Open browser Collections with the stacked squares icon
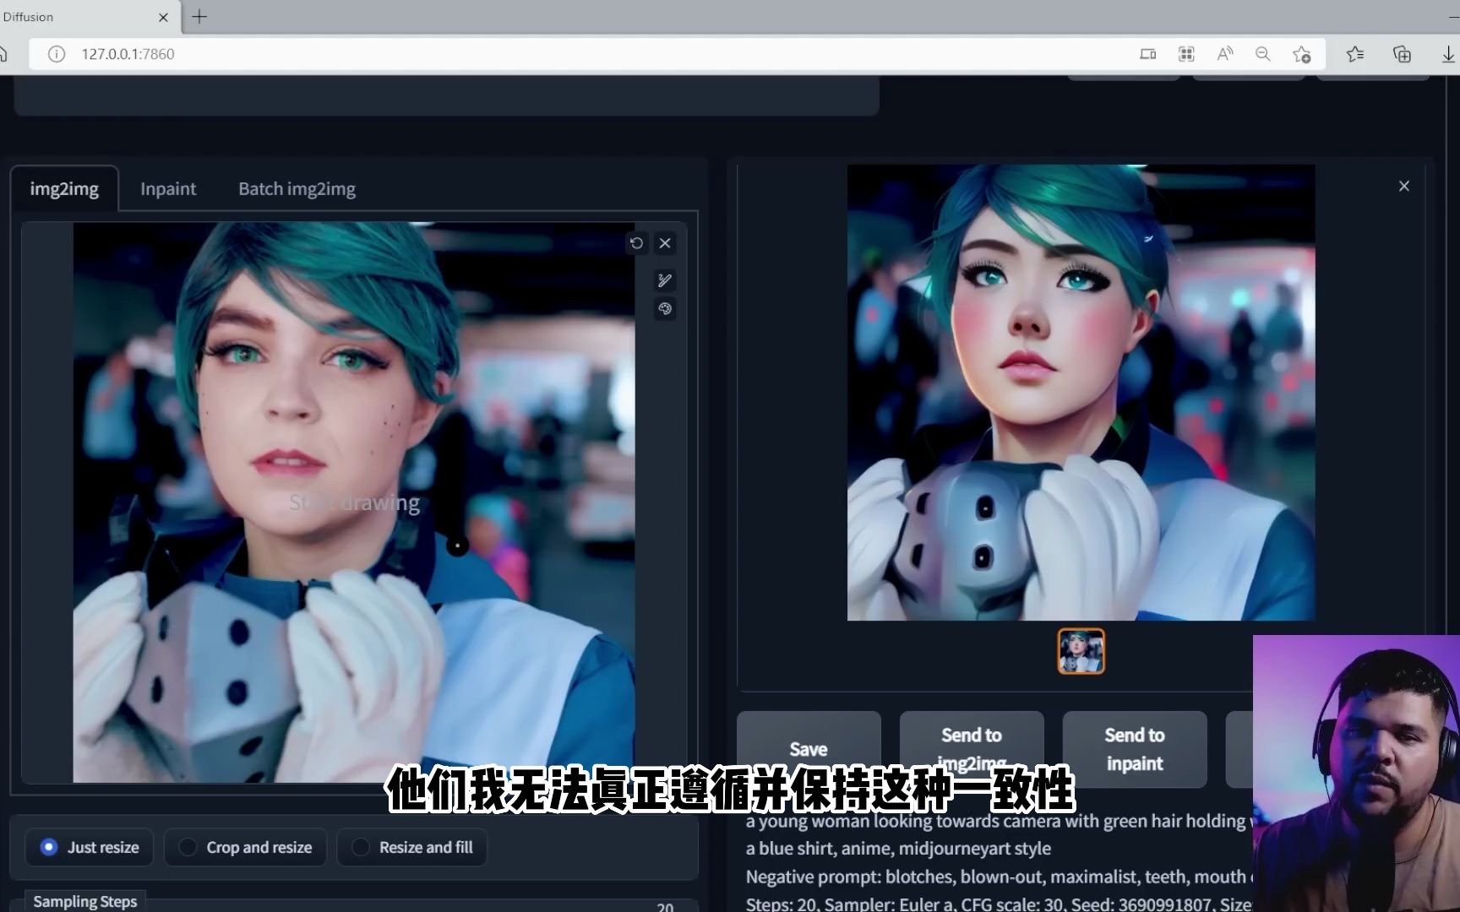 1403,53
